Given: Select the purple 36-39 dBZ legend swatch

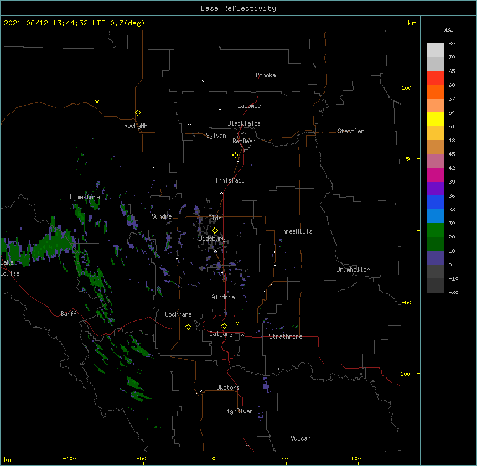Looking at the screenshot, I should click(435, 188).
